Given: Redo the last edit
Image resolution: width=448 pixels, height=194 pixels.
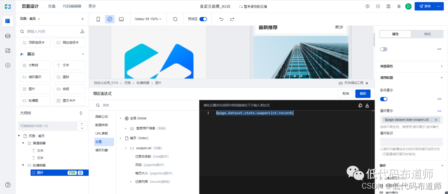Looking at the screenshot, I should click(232, 19).
